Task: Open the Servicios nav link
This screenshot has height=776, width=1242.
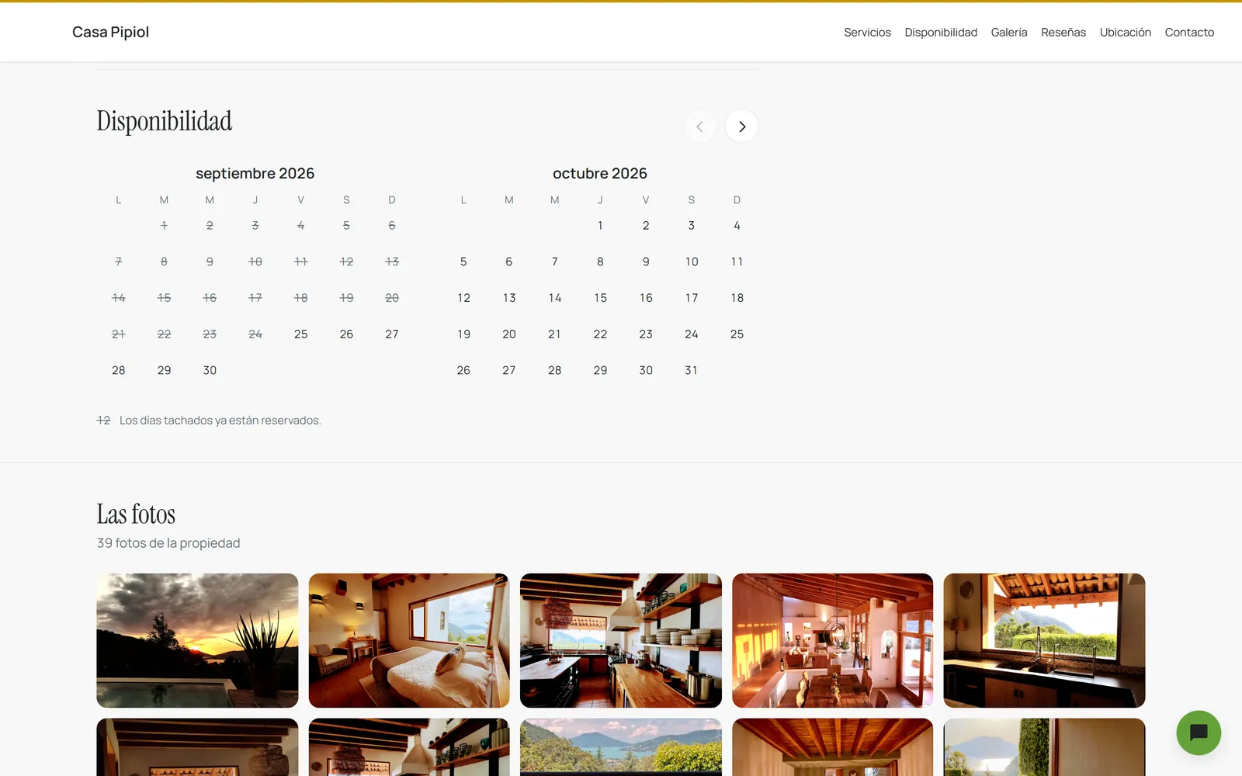Action: tap(867, 32)
